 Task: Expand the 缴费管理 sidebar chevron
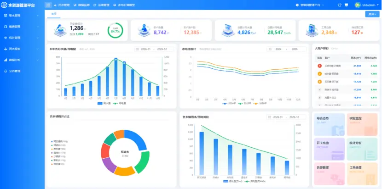(x=38, y=27)
